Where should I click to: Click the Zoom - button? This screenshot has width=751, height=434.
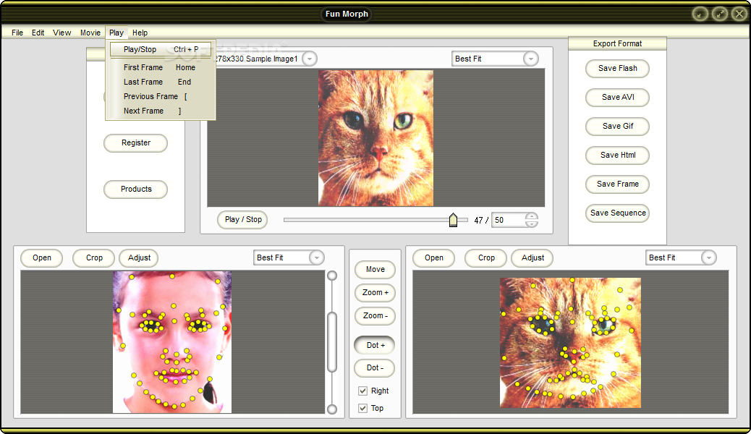pyautogui.click(x=375, y=315)
